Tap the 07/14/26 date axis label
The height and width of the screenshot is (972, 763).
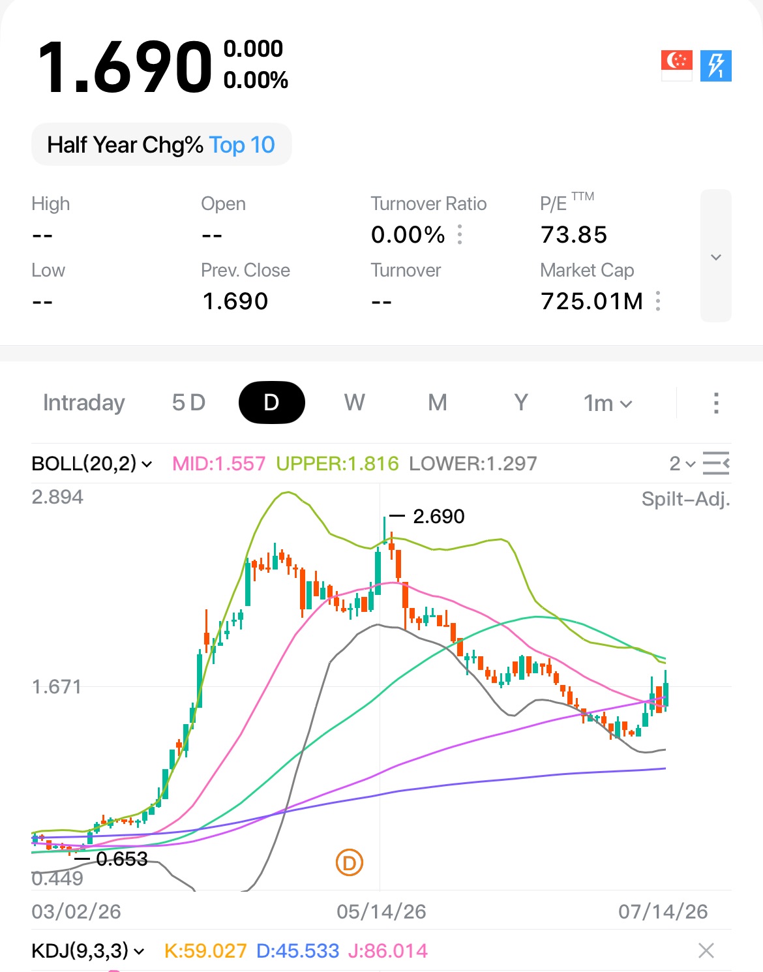pos(663,911)
